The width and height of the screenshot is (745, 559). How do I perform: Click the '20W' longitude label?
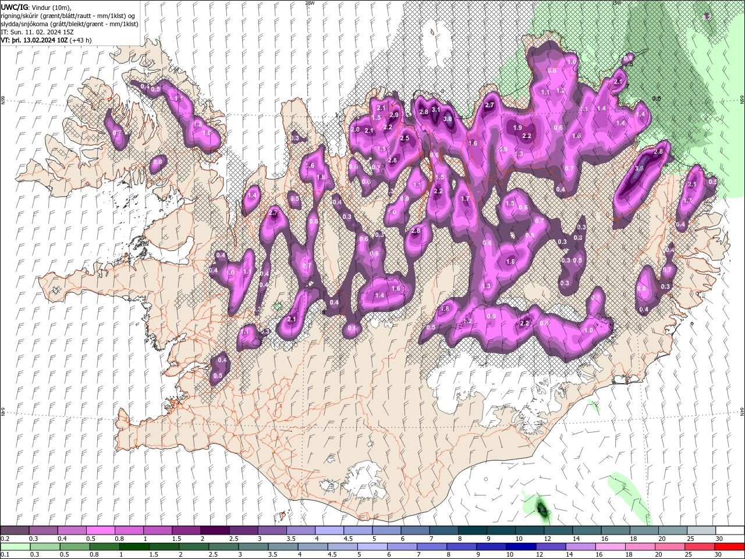310,3
